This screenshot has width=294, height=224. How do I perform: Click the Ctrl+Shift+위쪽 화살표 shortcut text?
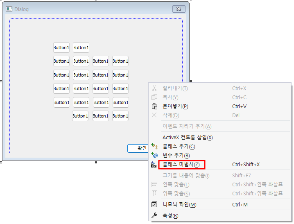tap(258, 193)
